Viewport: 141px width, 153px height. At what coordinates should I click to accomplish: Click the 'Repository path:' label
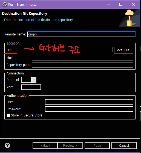click(x=18, y=65)
